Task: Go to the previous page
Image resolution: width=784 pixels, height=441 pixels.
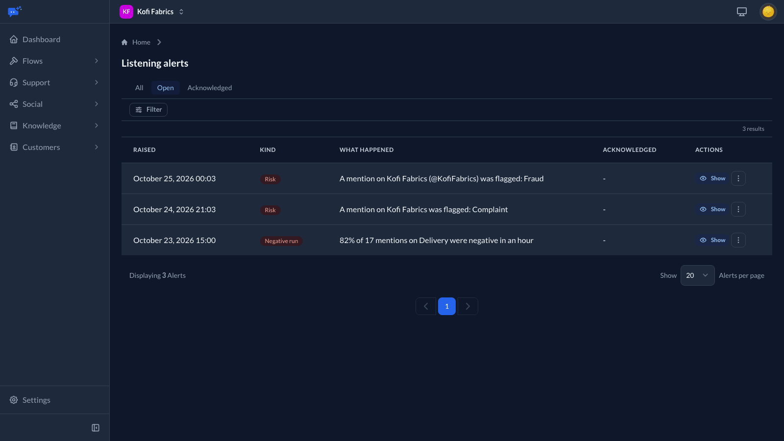Action: coord(426,306)
